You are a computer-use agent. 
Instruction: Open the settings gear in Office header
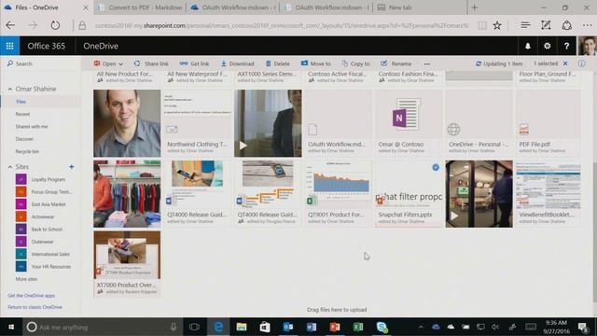point(548,46)
